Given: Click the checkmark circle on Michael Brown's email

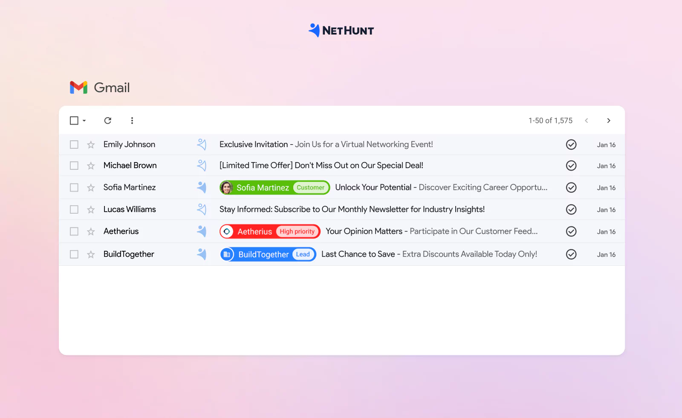Looking at the screenshot, I should tap(571, 165).
